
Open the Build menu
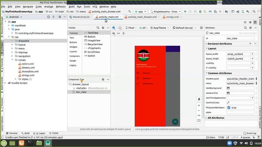pyautogui.click(x=72, y=7)
